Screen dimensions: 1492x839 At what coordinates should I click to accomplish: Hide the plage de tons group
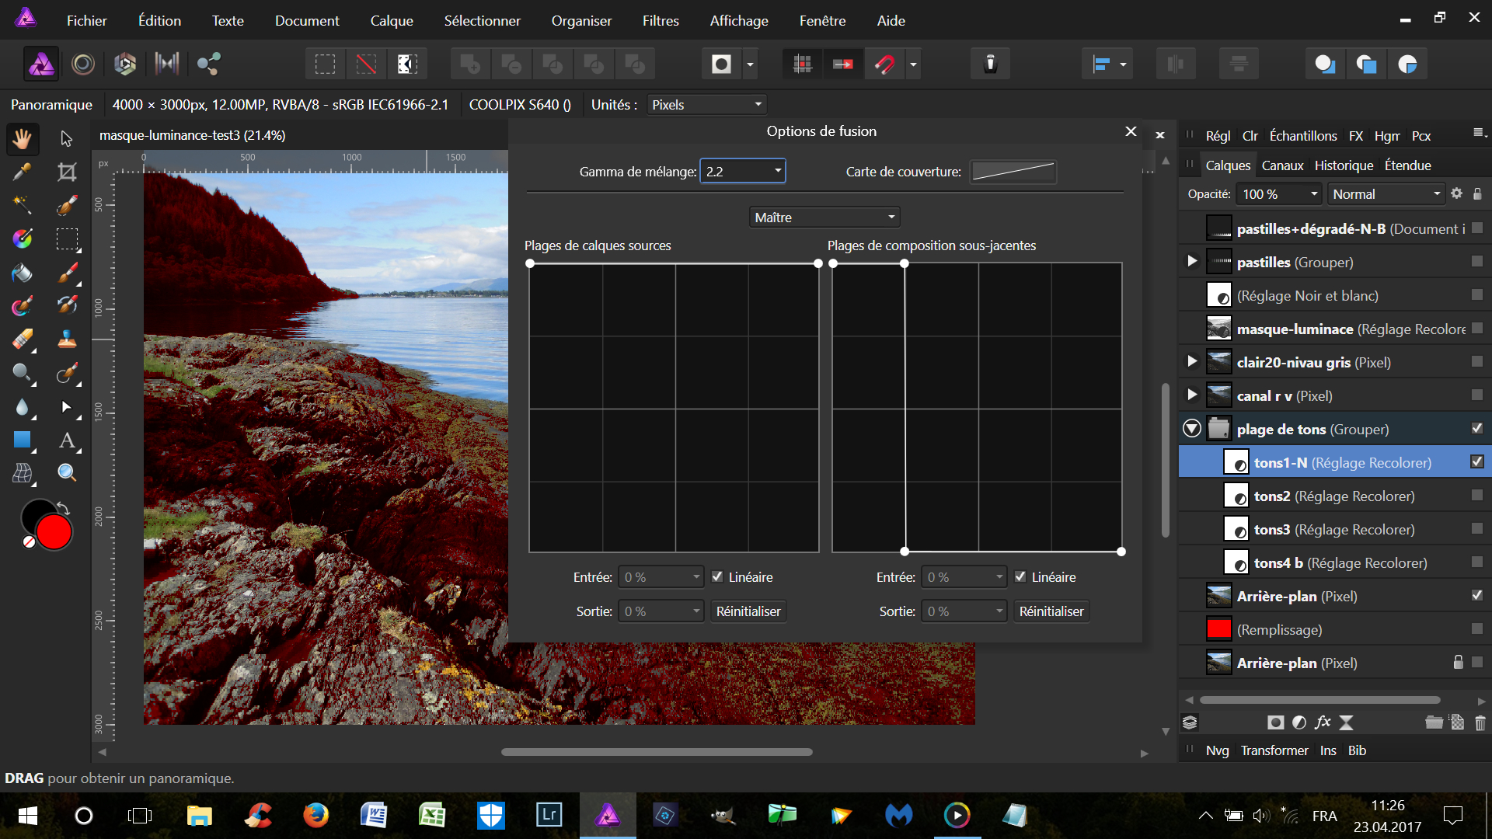1476,428
